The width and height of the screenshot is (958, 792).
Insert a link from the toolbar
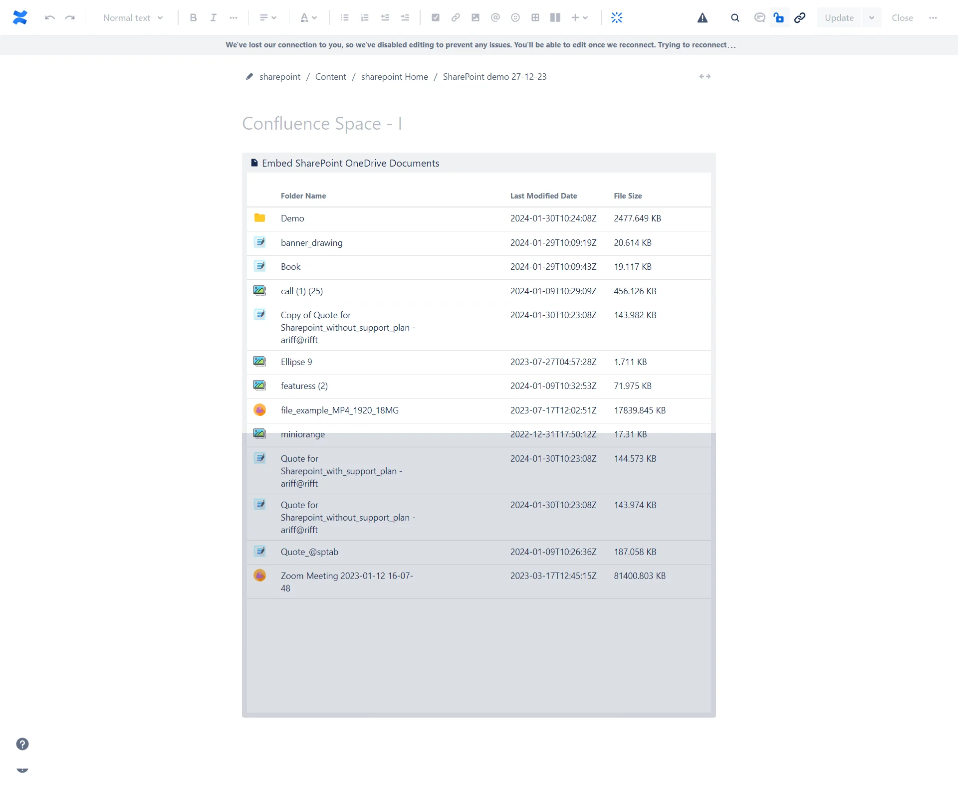(456, 18)
